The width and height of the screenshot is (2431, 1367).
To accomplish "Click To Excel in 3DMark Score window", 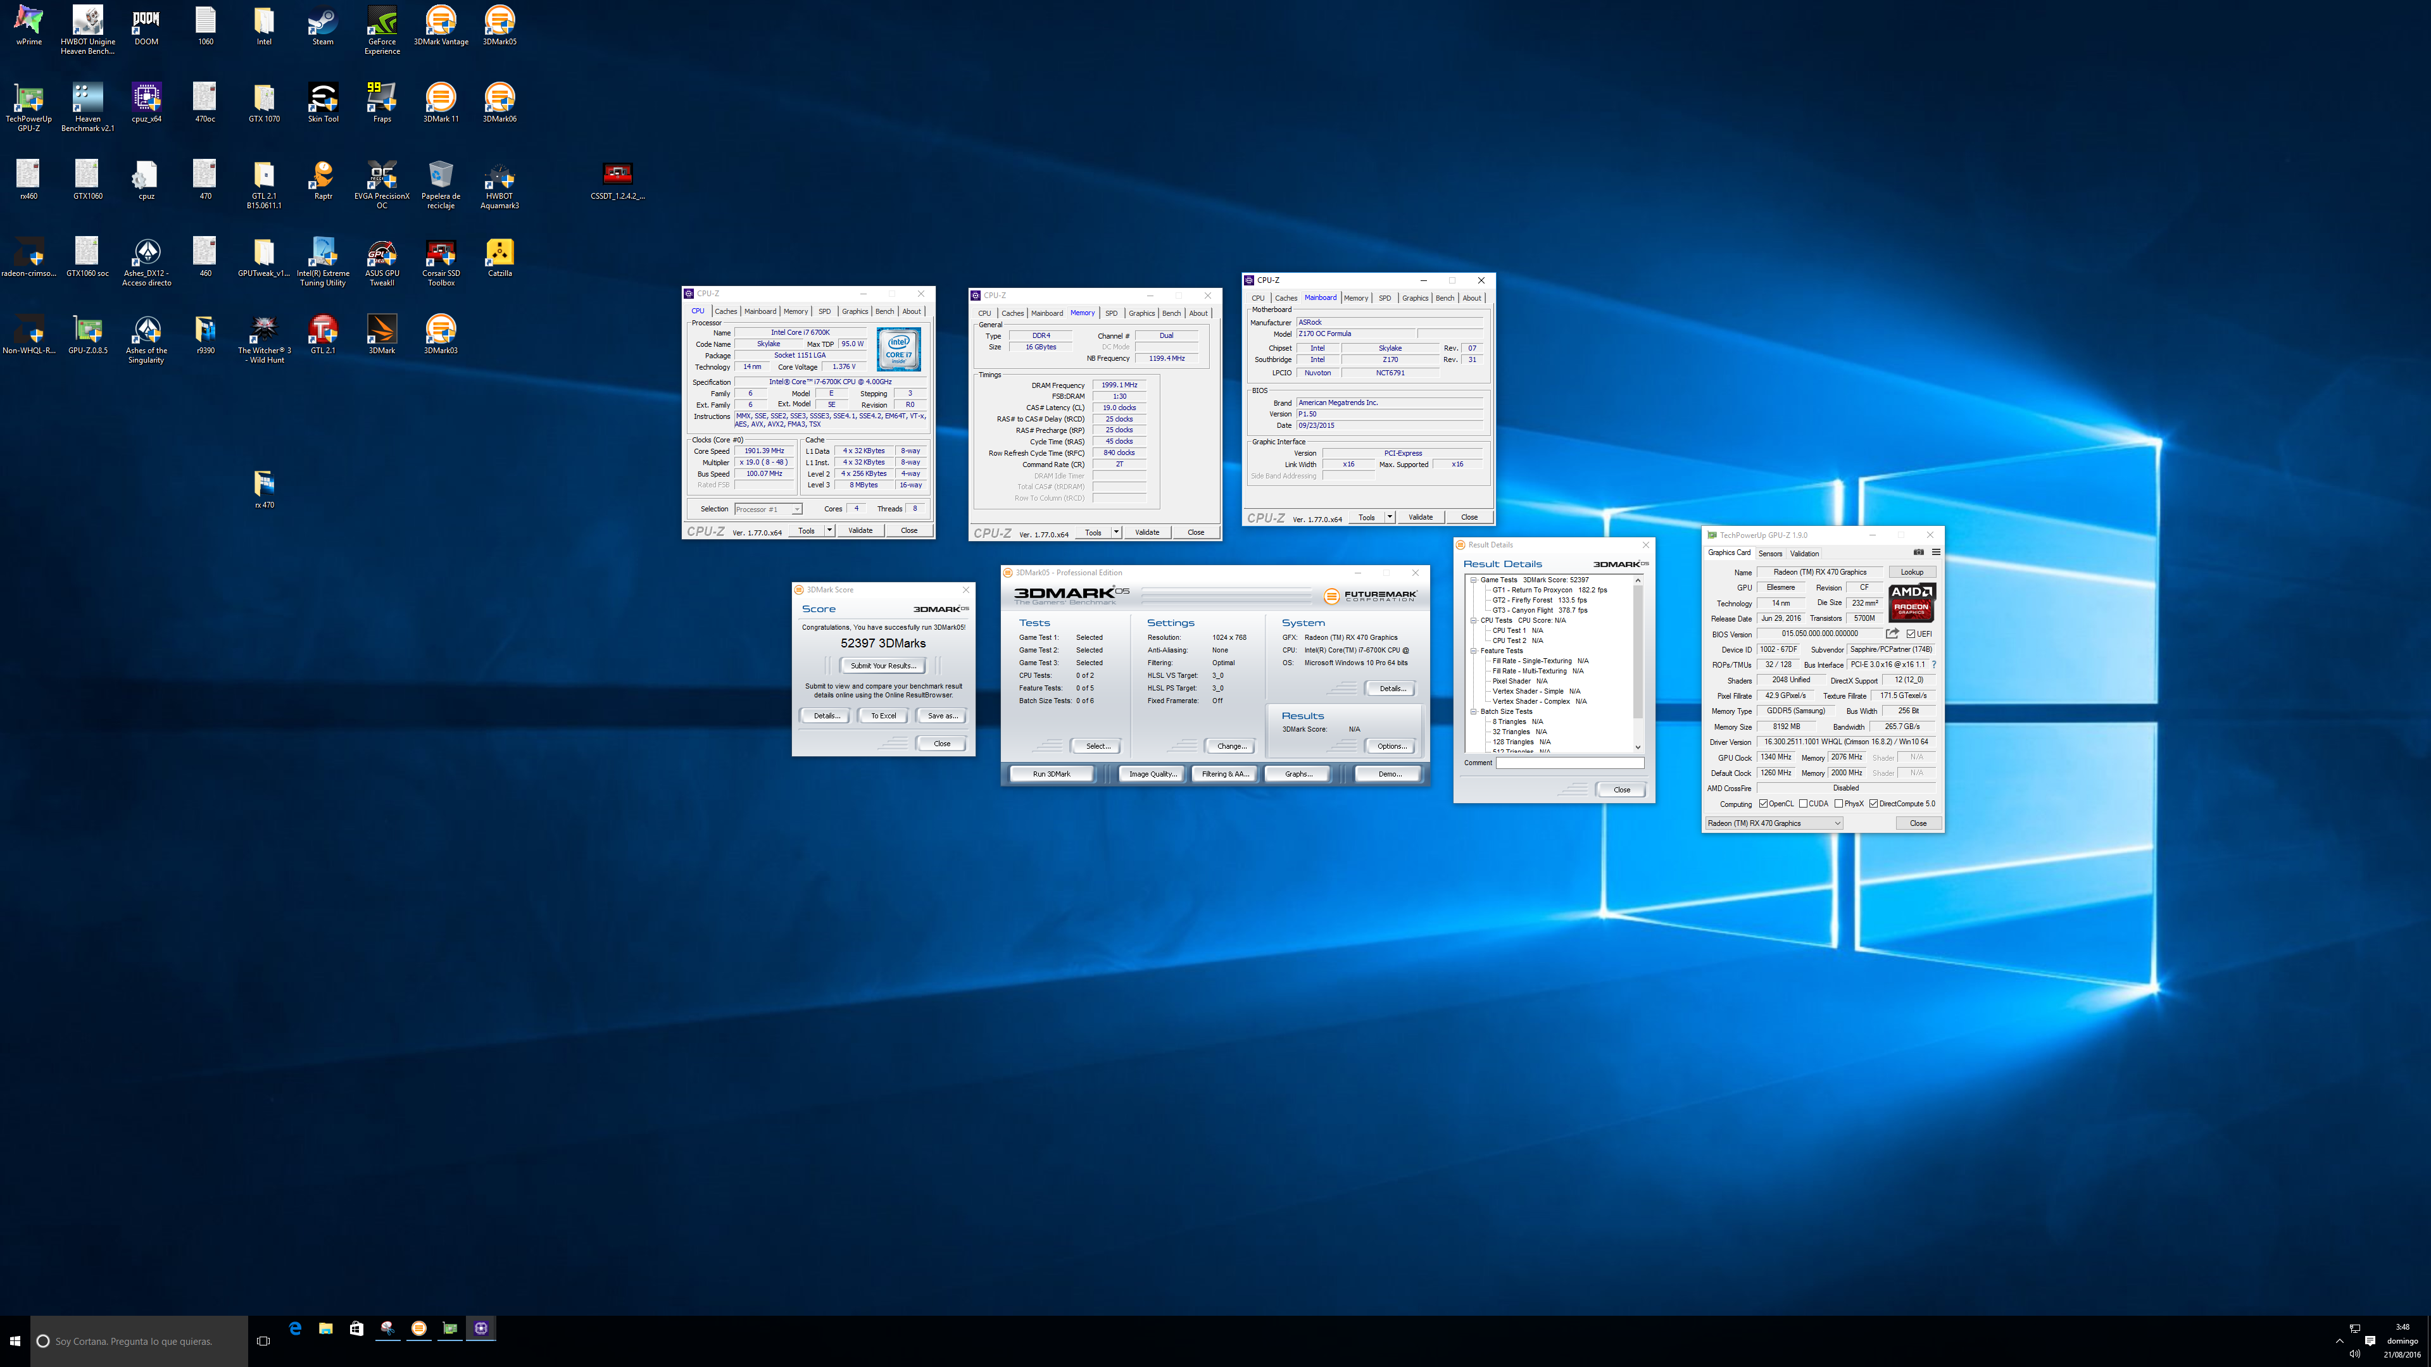I will coord(883,716).
